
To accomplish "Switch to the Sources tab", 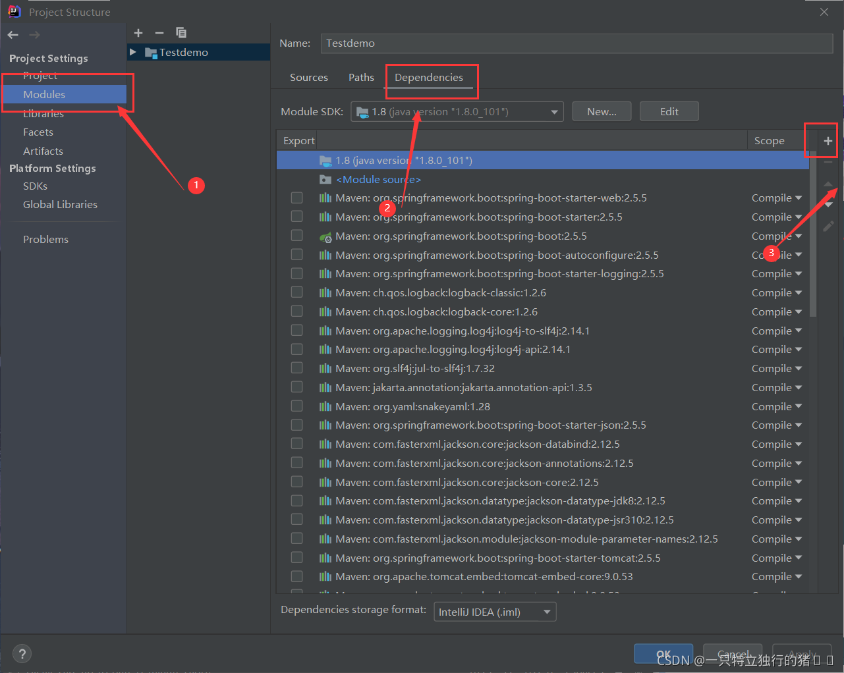I will pyautogui.click(x=309, y=77).
